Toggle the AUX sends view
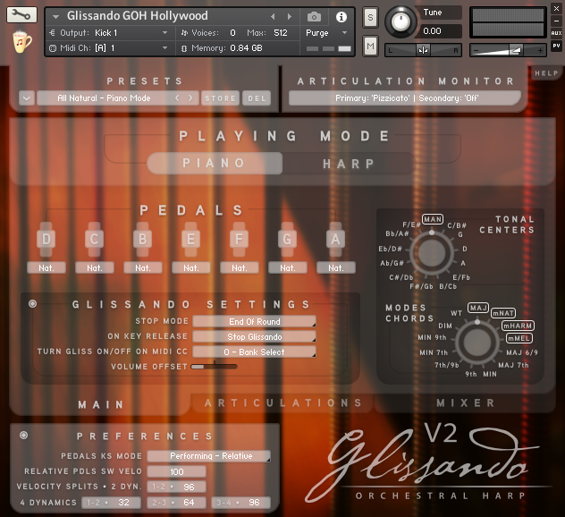This screenshot has width=565, height=517. 556,33
